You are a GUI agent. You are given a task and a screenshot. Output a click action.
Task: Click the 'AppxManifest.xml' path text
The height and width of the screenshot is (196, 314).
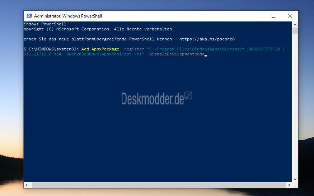tap(122, 54)
